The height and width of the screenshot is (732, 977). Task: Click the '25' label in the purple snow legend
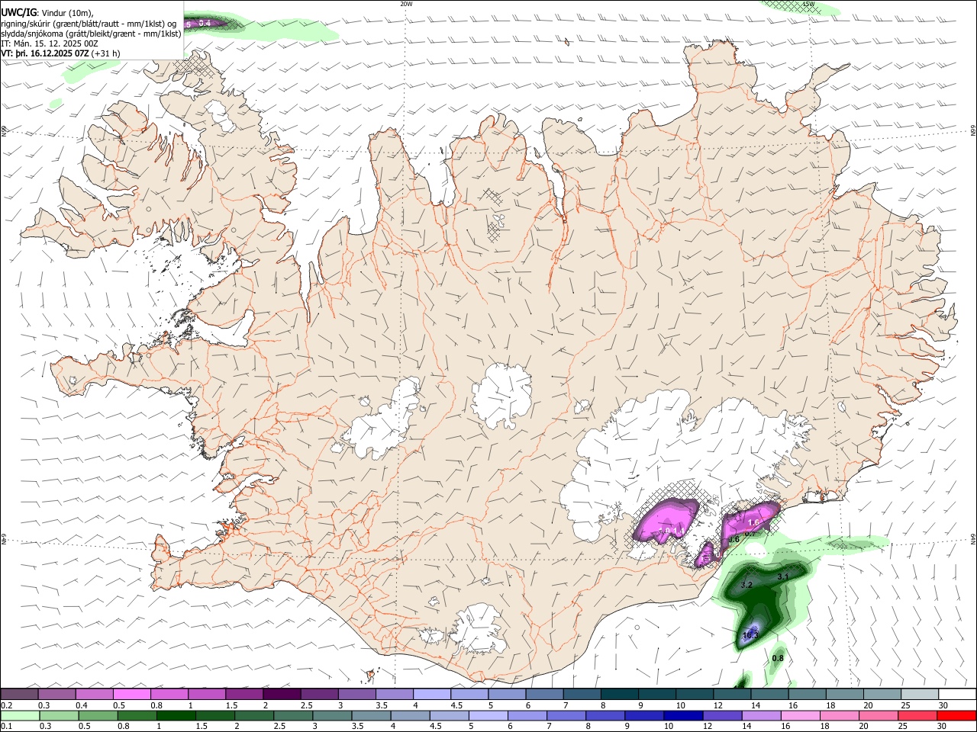tap(904, 705)
